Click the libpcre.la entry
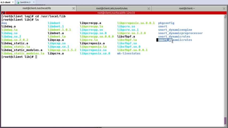The height and width of the screenshot is (128, 228). (x=89, y=40)
